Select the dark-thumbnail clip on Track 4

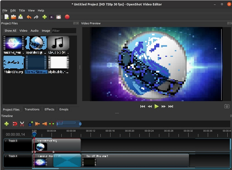[x=135, y=160]
